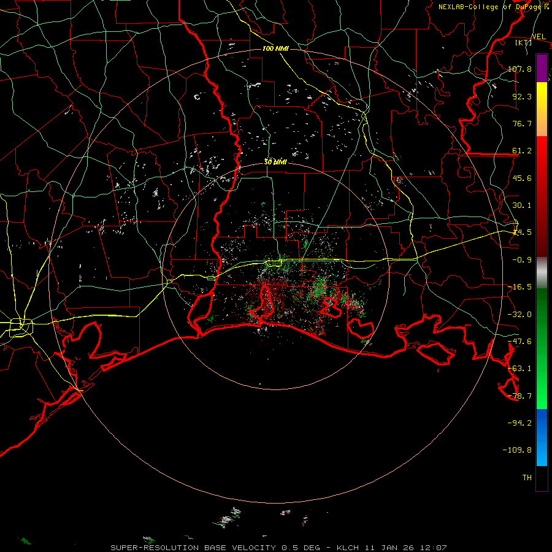Viewport: 552px width, 552px height.
Task: Click the 30.1 scale value
Action: 522,205
